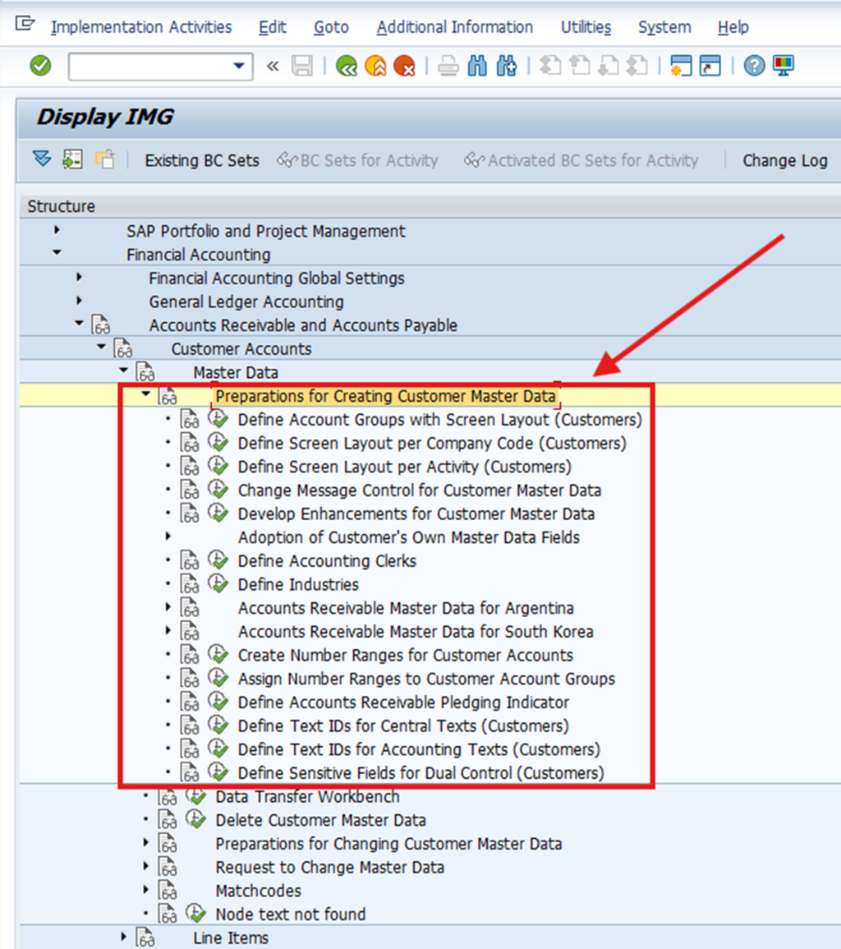Viewport: 841px width, 949px height.
Task: Click the Create New Session icon
Action: [x=681, y=67]
